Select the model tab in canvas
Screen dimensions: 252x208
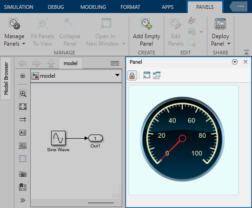tap(71, 63)
